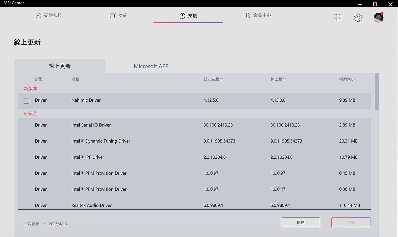Click the 會員中心 member center person icon
This screenshot has width=398, height=237.
pyautogui.click(x=248, y=16)
